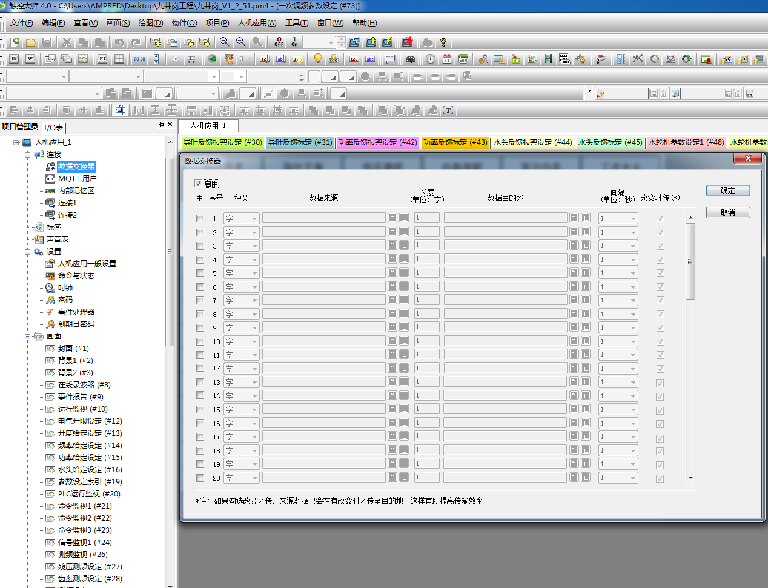
Task: Click the calendar 31 date display icon
Action: tap(446, 59)
